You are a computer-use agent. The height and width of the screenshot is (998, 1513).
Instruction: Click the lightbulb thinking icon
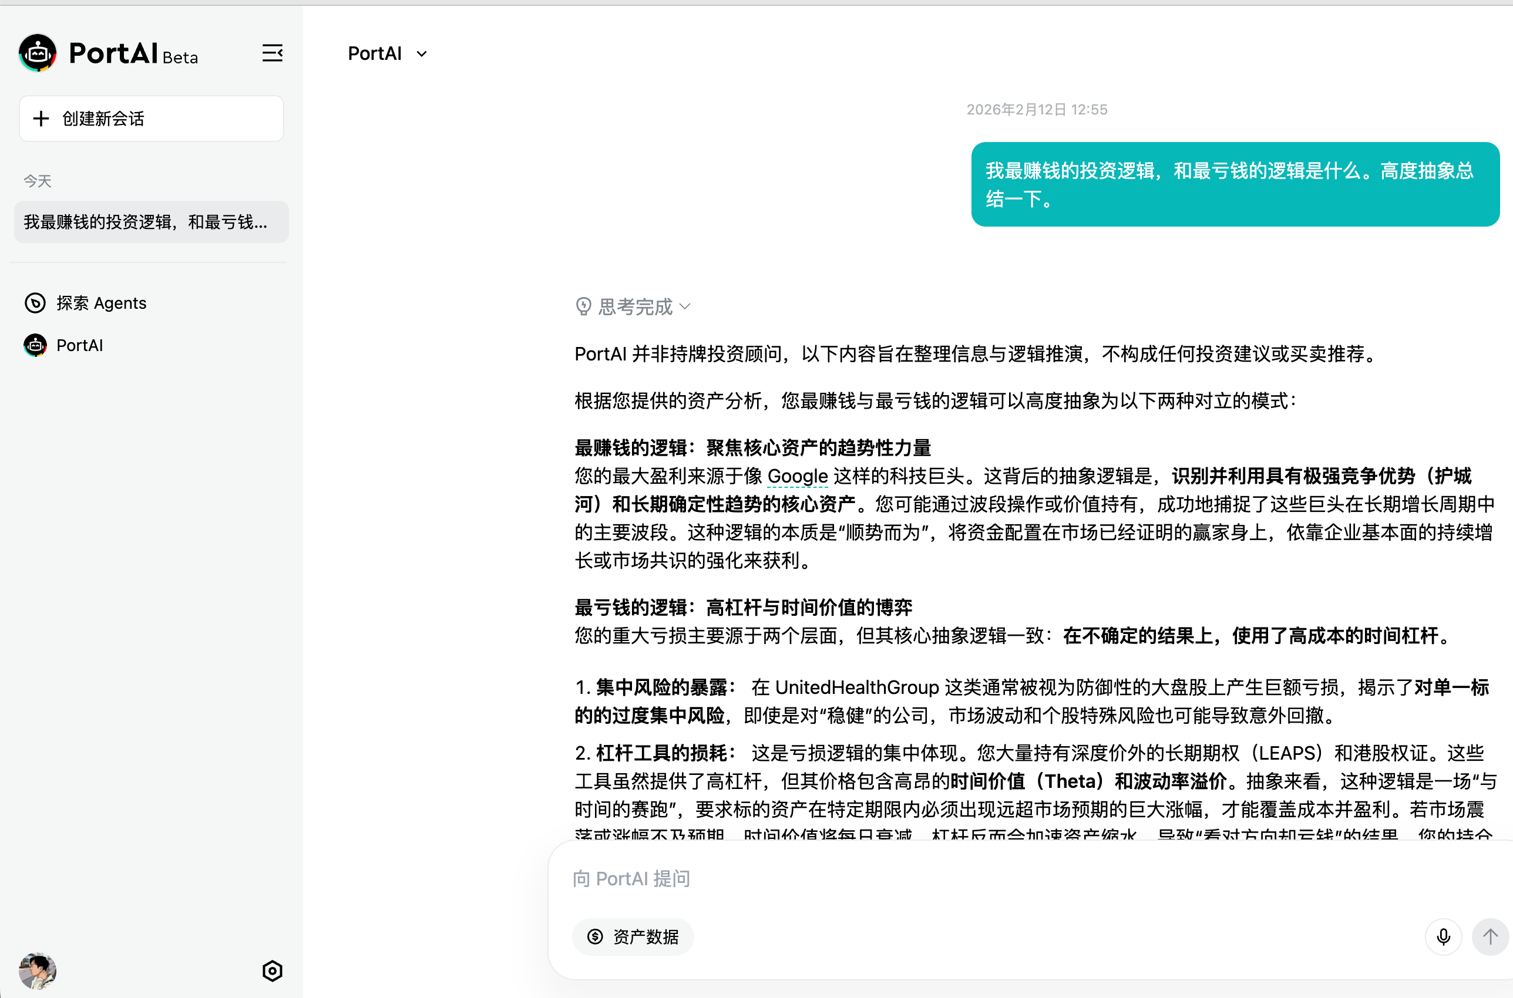[583, 307]
